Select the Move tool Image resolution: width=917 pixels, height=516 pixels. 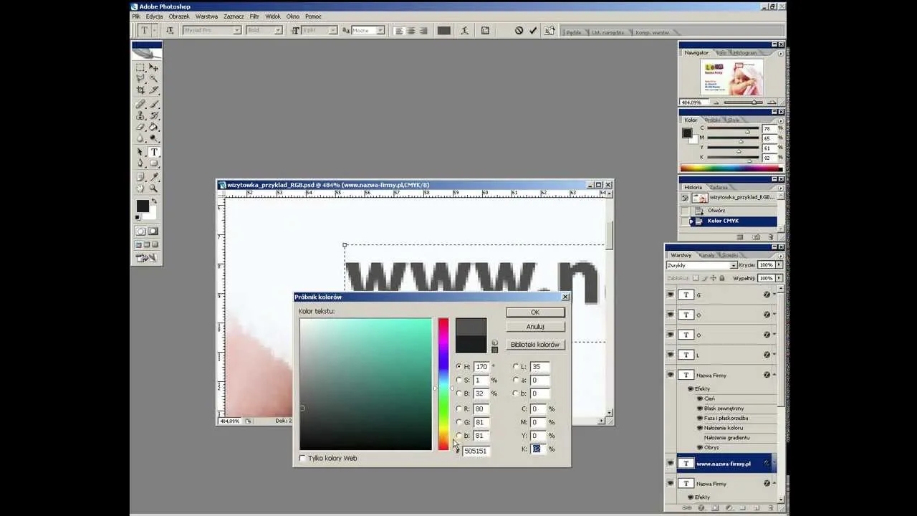(x=153, y=67)
